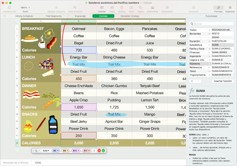The width and height of the screenshot is (237, 166).
Task: Cancel formula editing with the red X
Action: (99, 151)
